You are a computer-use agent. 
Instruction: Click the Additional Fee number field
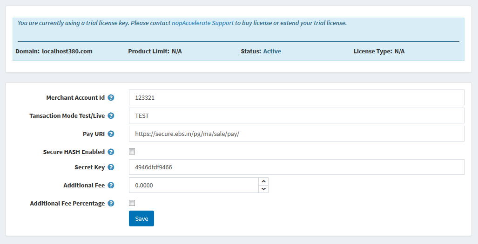(x=194, y=185)
